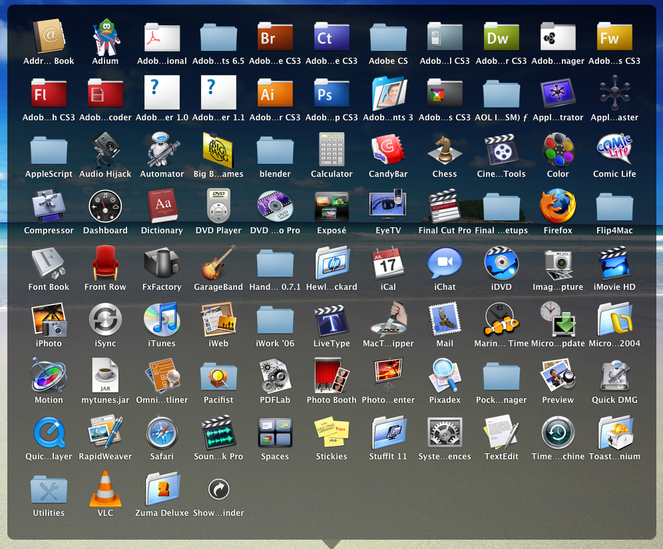
Task: Open mytunes.jar file
Action: coord(105,376)
